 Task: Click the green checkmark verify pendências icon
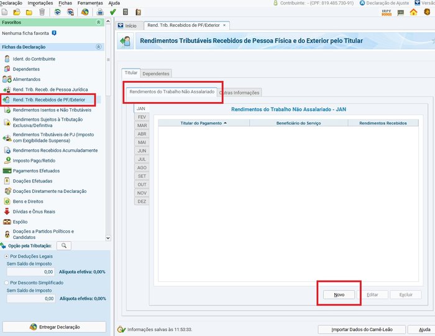(112, 12)
